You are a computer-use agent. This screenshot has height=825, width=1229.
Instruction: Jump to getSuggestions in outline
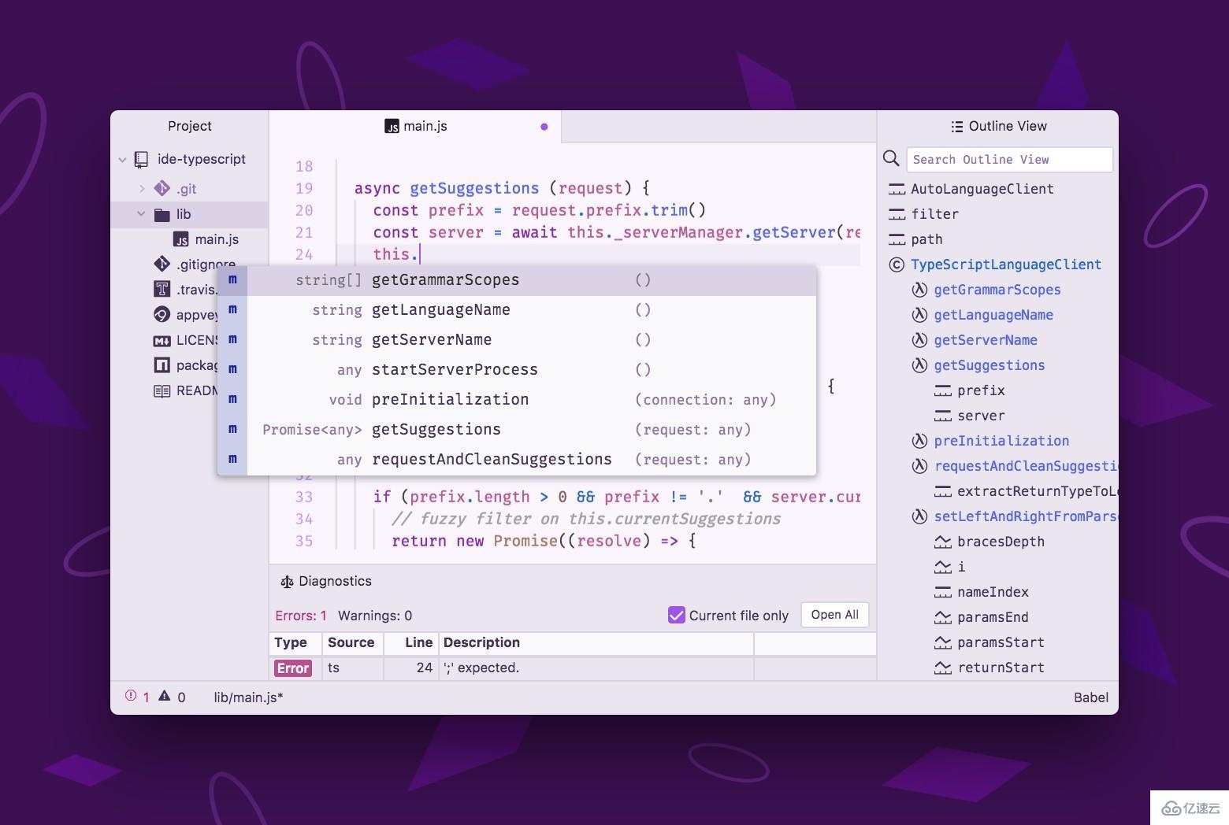pyautogui.click(x=989, y=365)
